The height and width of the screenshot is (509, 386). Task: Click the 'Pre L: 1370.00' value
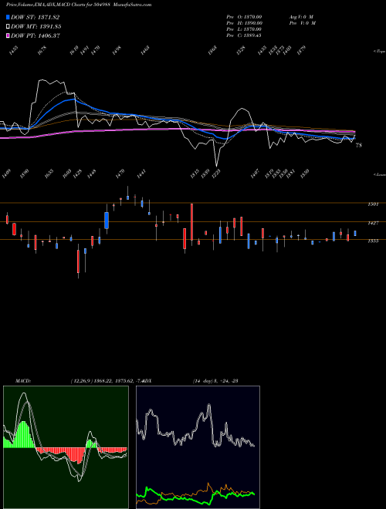pos(244,29)
